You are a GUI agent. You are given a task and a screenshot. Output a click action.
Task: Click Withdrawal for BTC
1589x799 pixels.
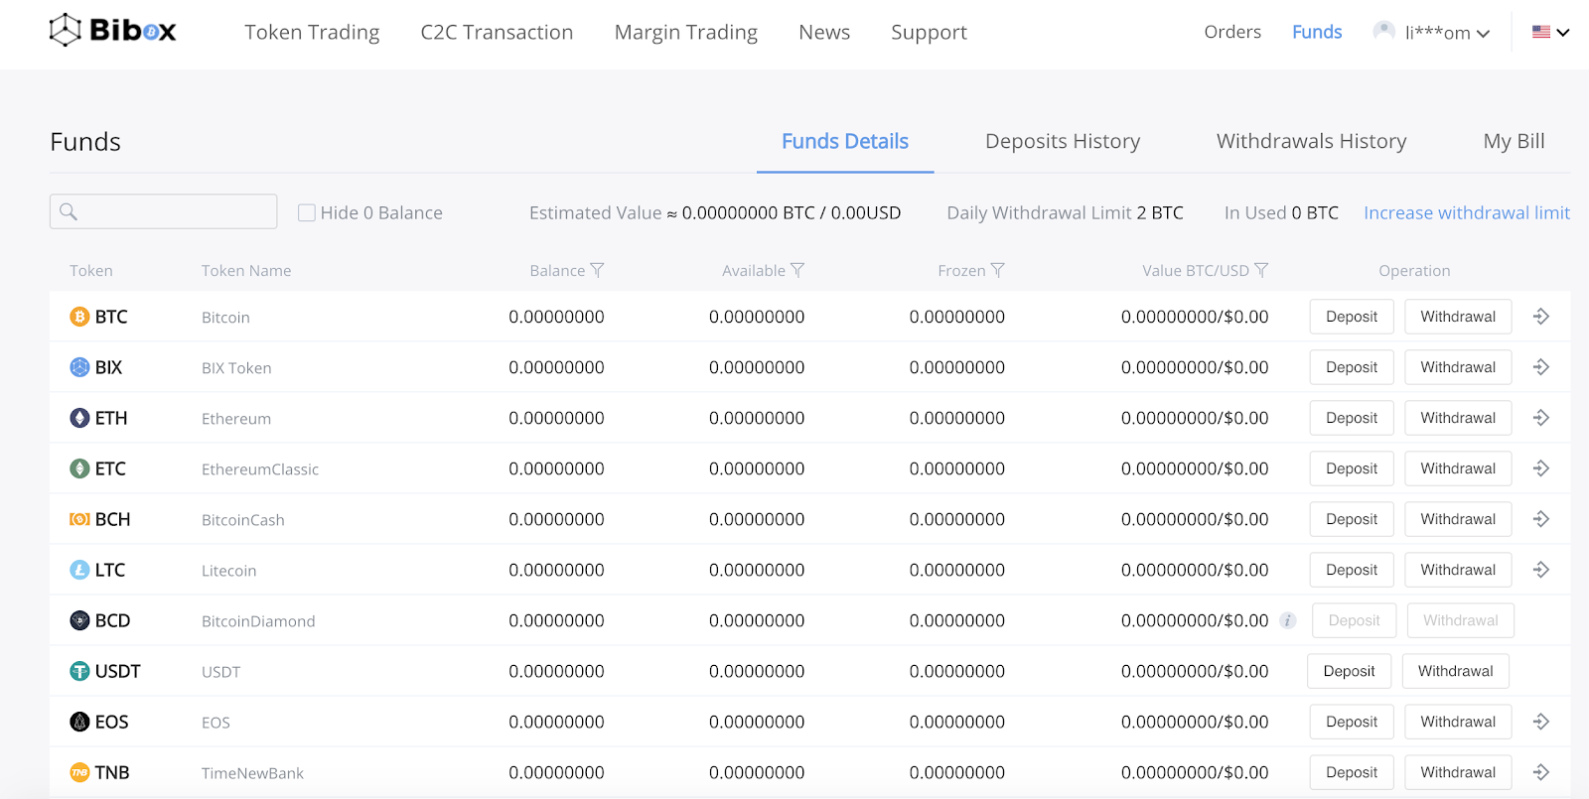click(x=1458, y=317)
